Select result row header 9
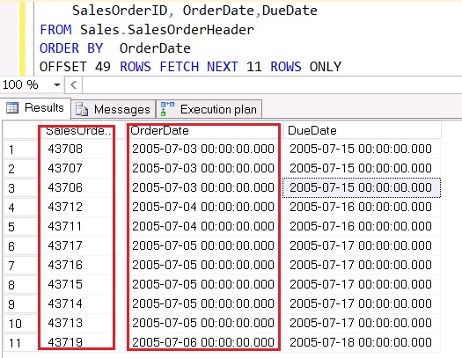The height and width of the screenshot is (358, 462). pos(21,304)
